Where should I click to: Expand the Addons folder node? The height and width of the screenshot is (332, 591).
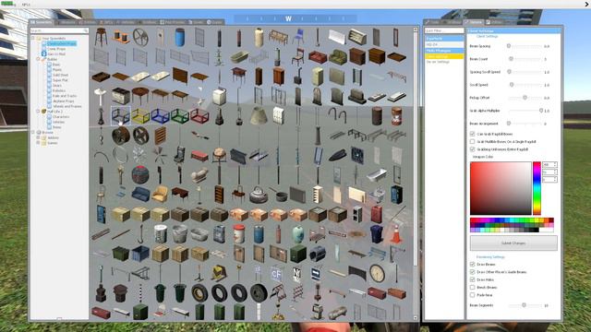point(38,137)
